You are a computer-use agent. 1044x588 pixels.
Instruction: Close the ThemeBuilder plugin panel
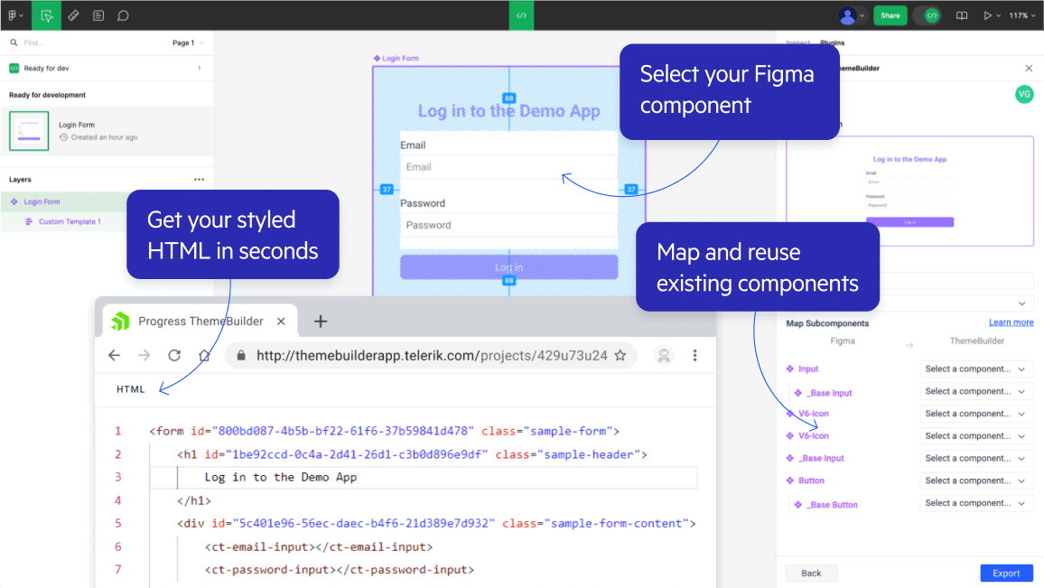[1029, 68]
